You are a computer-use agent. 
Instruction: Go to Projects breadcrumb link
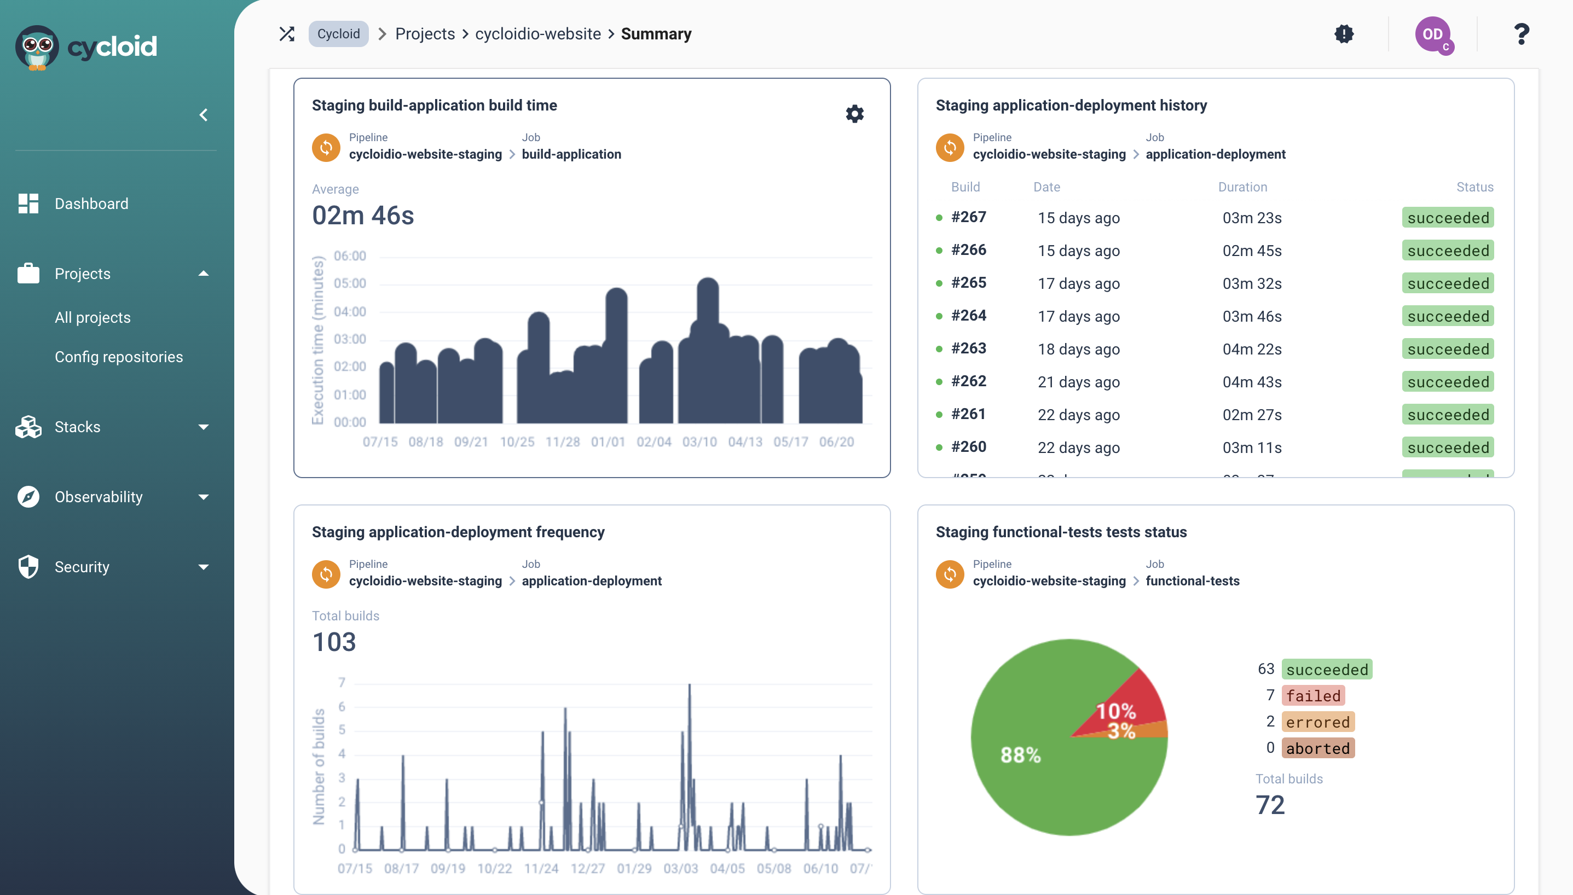425,34
